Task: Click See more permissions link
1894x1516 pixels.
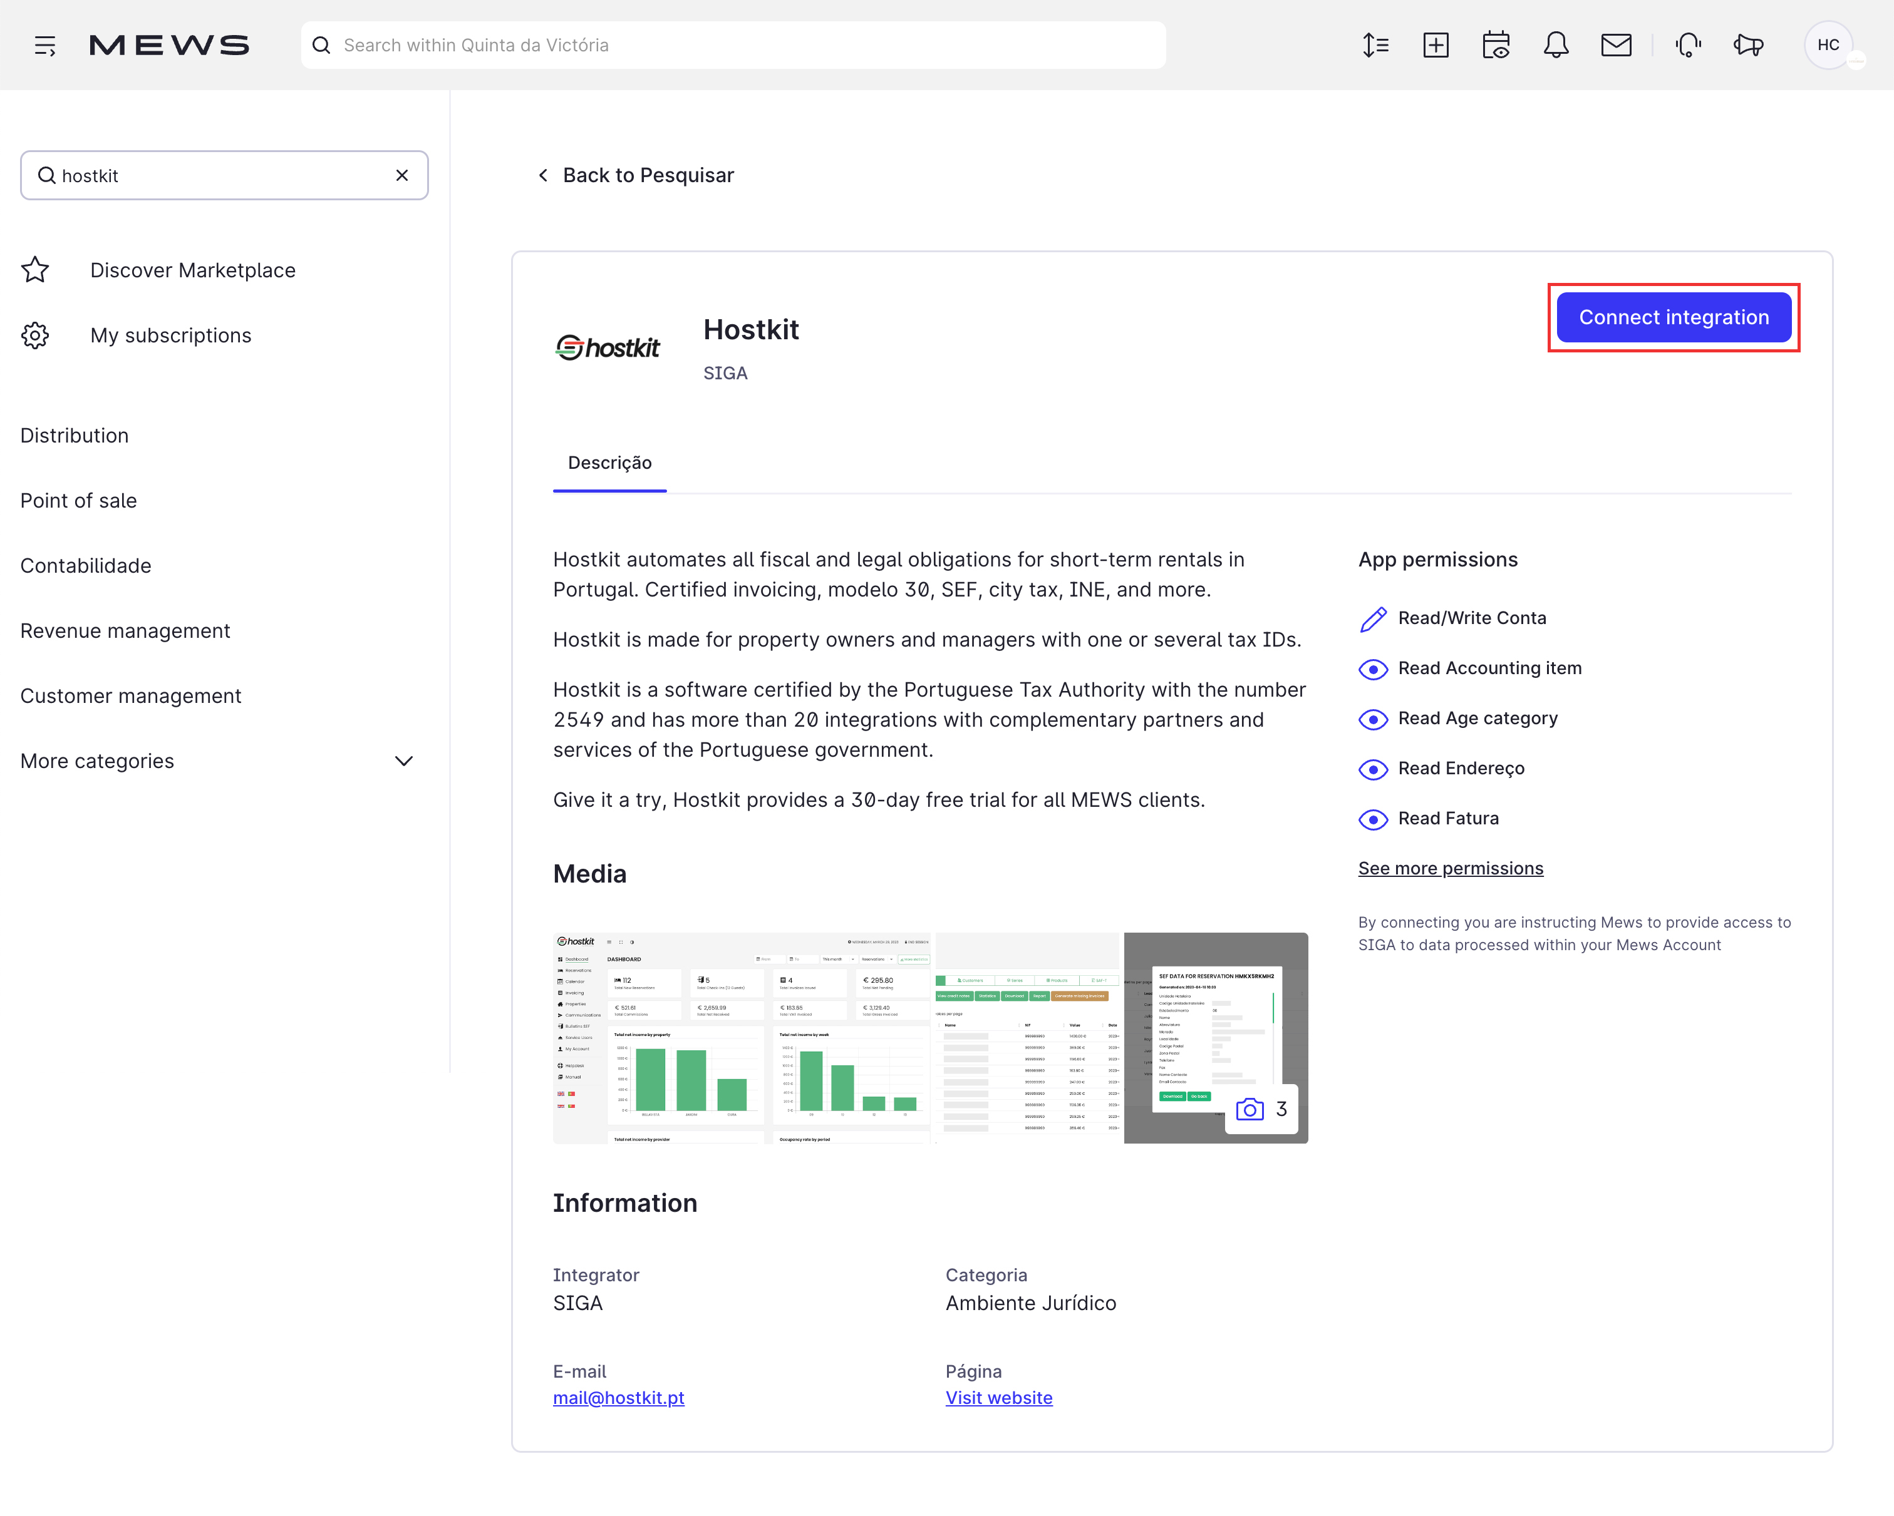Action: tap(1451, 868)
